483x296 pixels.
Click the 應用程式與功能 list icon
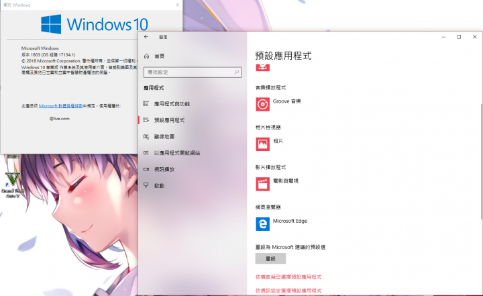tap(146, 103)
